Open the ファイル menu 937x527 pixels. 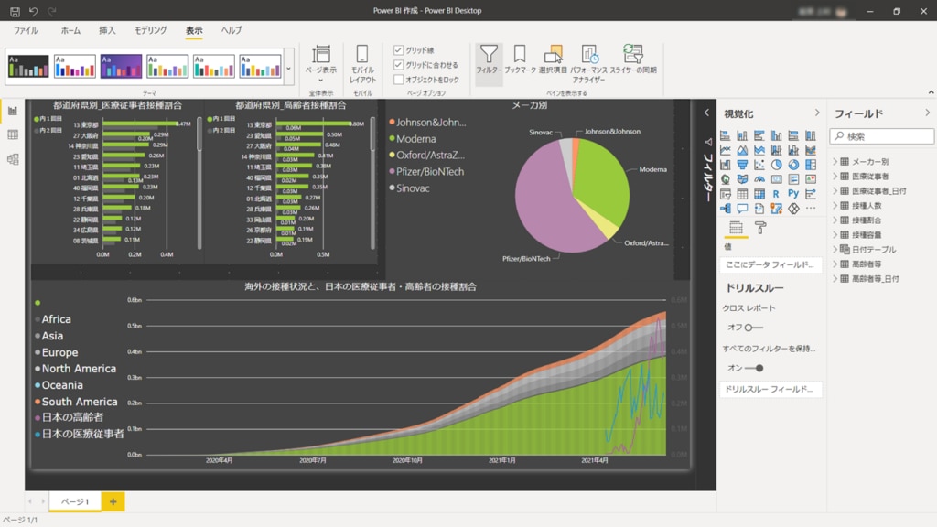point(26,30)
